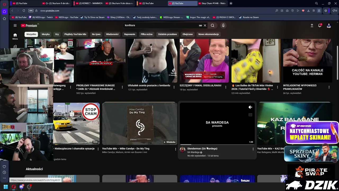
Task: Open the Opera AI assistant button
Action: coord(335,11)
